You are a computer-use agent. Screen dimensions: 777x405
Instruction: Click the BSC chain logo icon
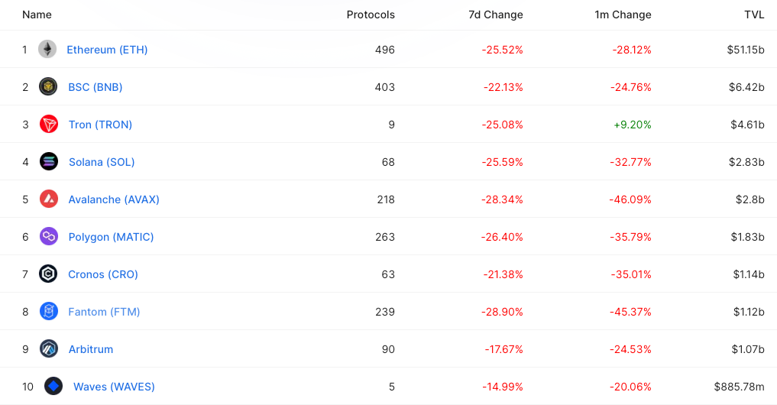tap(48, 87)
